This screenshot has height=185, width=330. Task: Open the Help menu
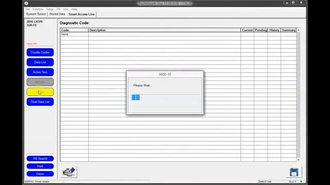click(74, 9)
